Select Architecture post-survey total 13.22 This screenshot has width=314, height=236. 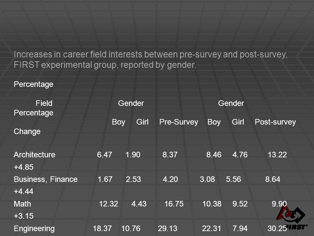coord(277,155)
